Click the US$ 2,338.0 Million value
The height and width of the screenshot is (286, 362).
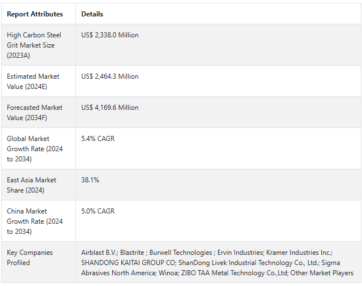point(110,35)
